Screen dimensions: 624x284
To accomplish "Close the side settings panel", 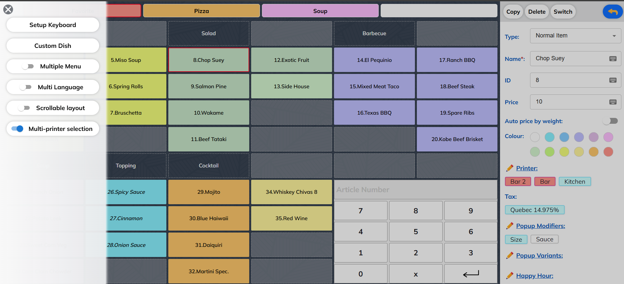I will (8, 9).
